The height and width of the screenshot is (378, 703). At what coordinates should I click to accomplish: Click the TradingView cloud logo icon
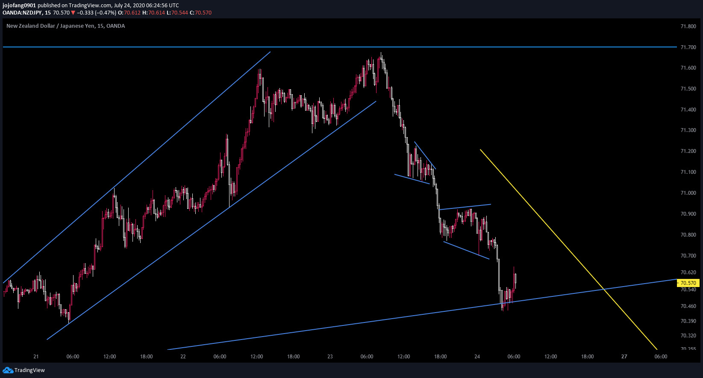[8, 370]
